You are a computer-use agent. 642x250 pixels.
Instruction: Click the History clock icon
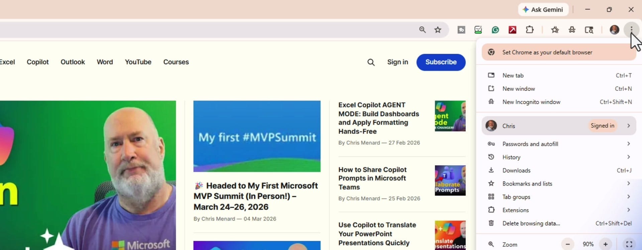[491, 157]
